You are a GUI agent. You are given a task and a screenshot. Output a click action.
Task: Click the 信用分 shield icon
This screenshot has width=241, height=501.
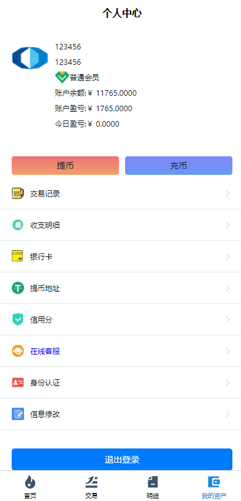coord(18,319)
